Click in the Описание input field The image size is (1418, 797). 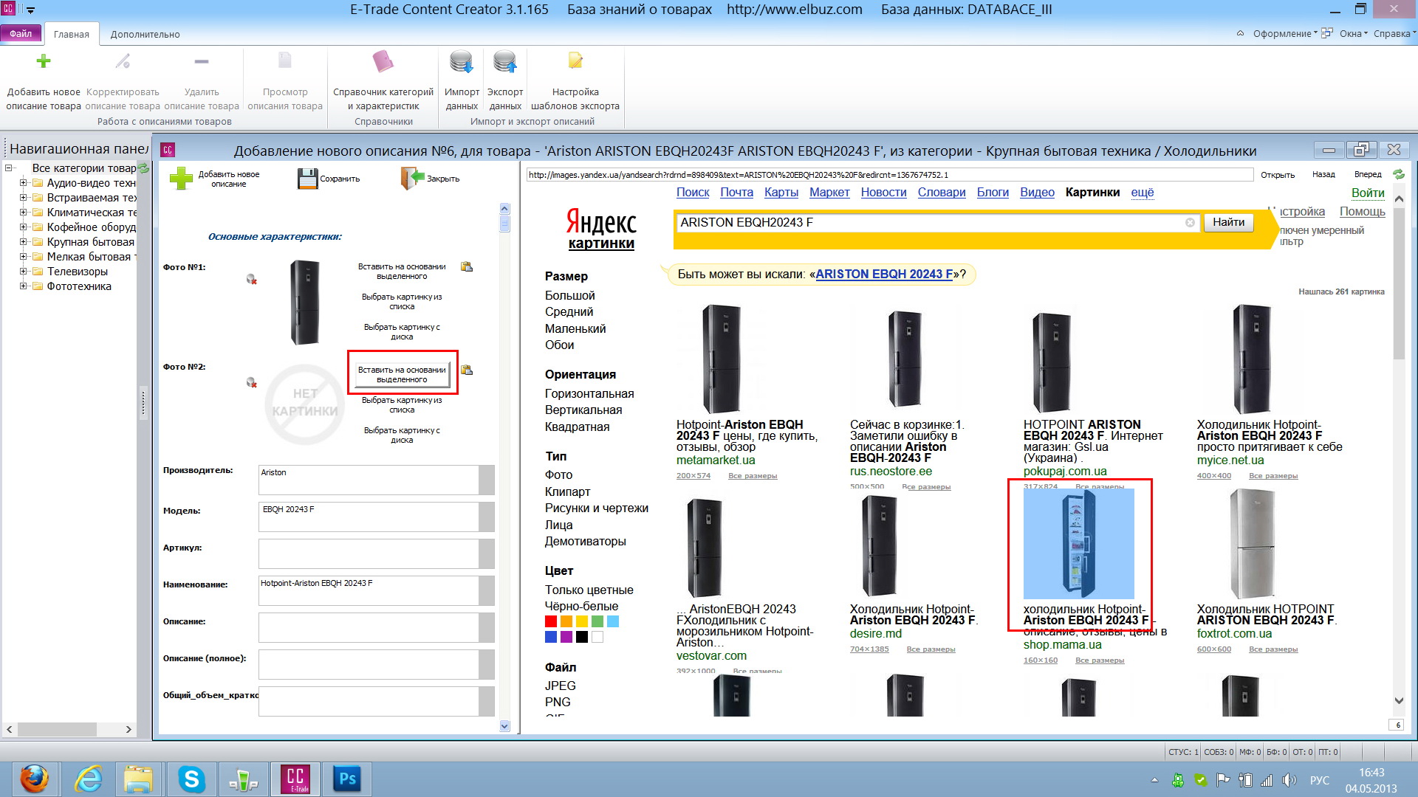(x=369, y=627)
